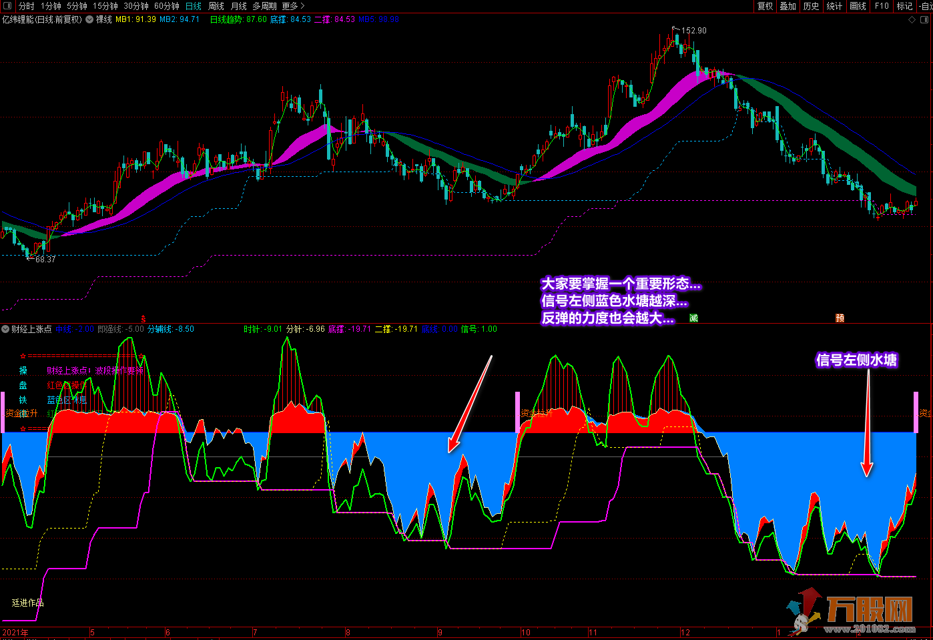Click the 标记 mark button
This screenshot has height=640, width=933.
(x=904, y=6)
